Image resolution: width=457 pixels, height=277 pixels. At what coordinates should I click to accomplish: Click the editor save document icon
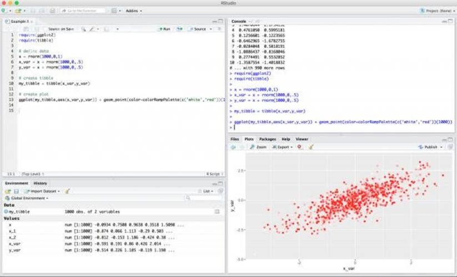point(37,29)
